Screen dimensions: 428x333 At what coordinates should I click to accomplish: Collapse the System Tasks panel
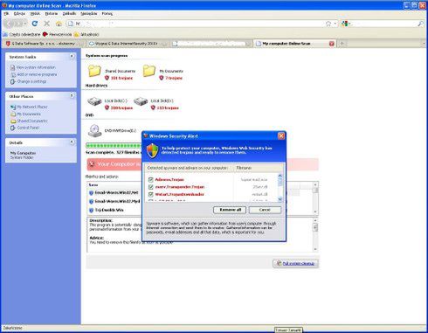click(x=72, y=56)
